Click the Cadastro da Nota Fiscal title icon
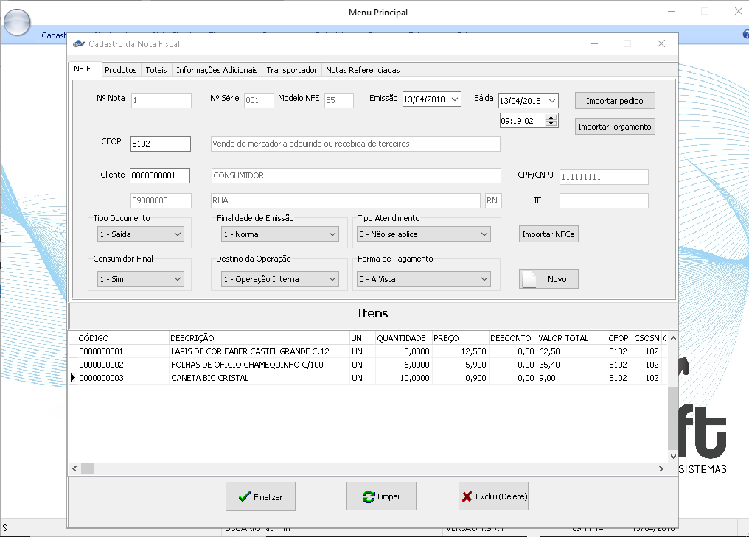Viewport: 749px width, 537px height. [x=78, y=44]
